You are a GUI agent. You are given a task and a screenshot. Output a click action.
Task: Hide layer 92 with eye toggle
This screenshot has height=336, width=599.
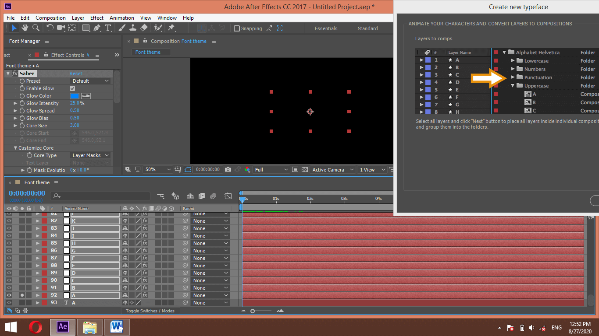pos(9,295)
